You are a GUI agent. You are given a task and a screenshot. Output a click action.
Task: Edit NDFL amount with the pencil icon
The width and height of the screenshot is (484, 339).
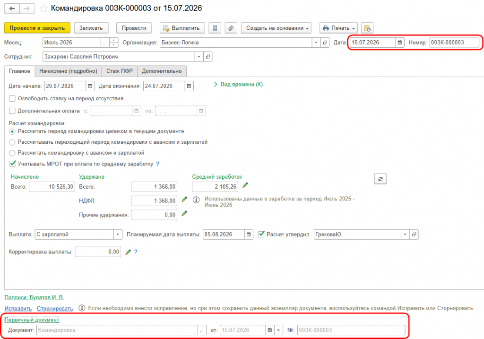184,200
